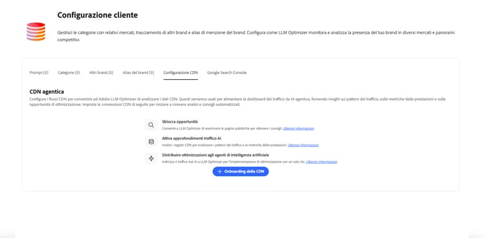The width and height of the screenshot is (485, 238).
Task: Click the CDN agentica section heading
Action: pyautogui.click(x=47, y=92)
